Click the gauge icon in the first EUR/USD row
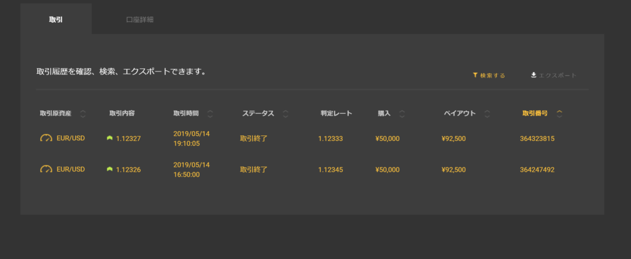 point(46,138)
